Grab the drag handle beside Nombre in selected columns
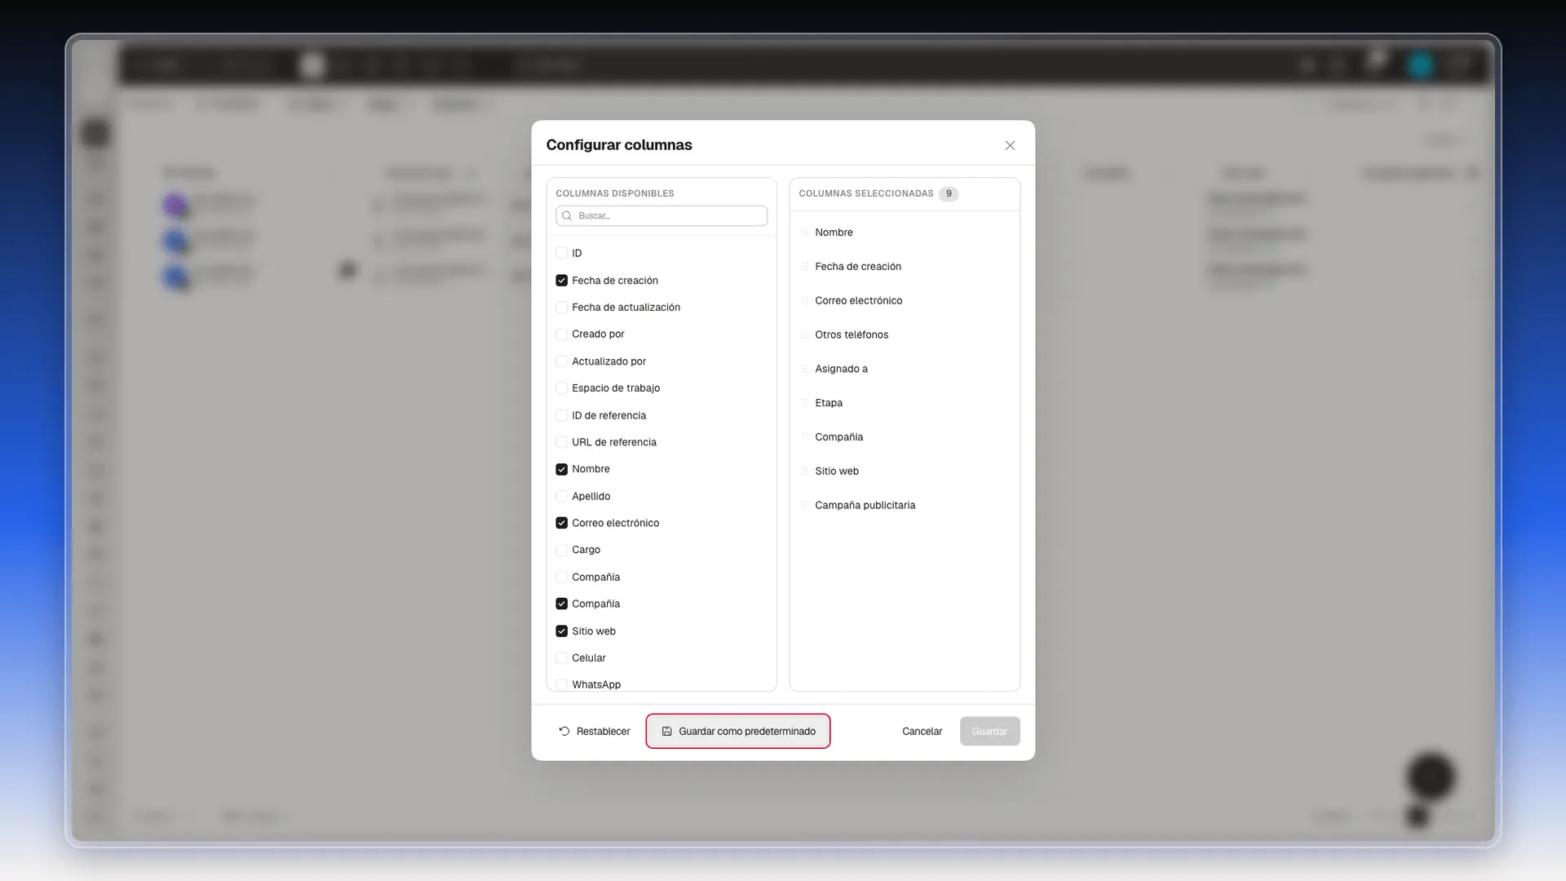This screenshot has height=881, width=1566. tap(805, 232)
